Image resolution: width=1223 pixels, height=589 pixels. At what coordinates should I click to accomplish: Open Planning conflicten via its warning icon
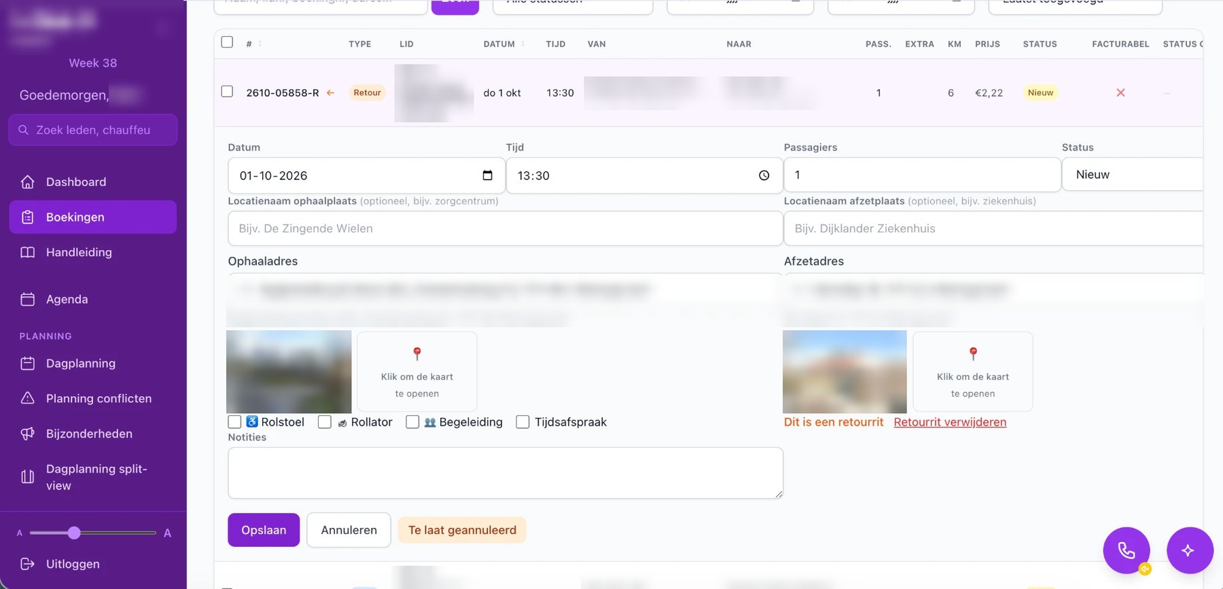click(x=28, y=398)
